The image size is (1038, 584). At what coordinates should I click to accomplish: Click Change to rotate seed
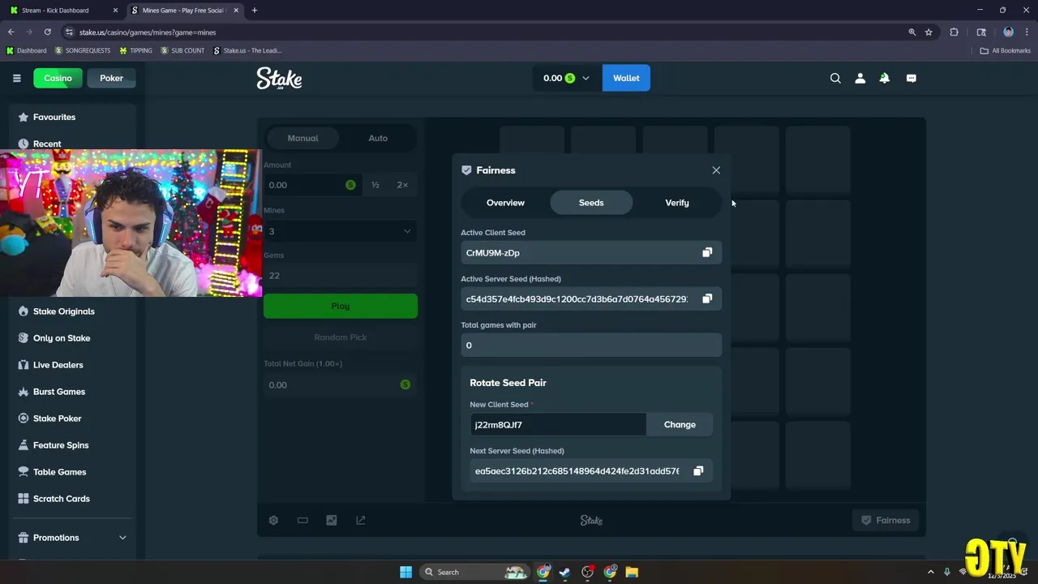pos(680,425)
